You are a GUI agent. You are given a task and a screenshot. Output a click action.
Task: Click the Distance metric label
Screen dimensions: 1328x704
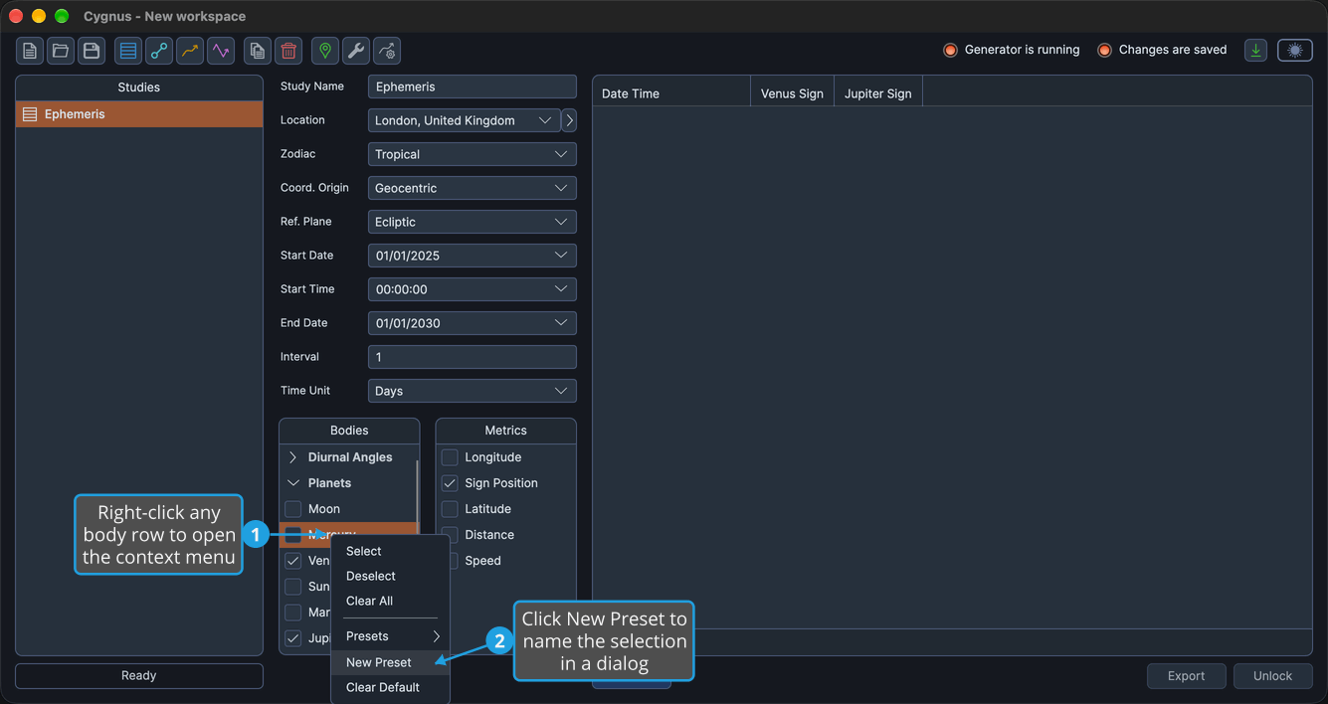point(489,535)
